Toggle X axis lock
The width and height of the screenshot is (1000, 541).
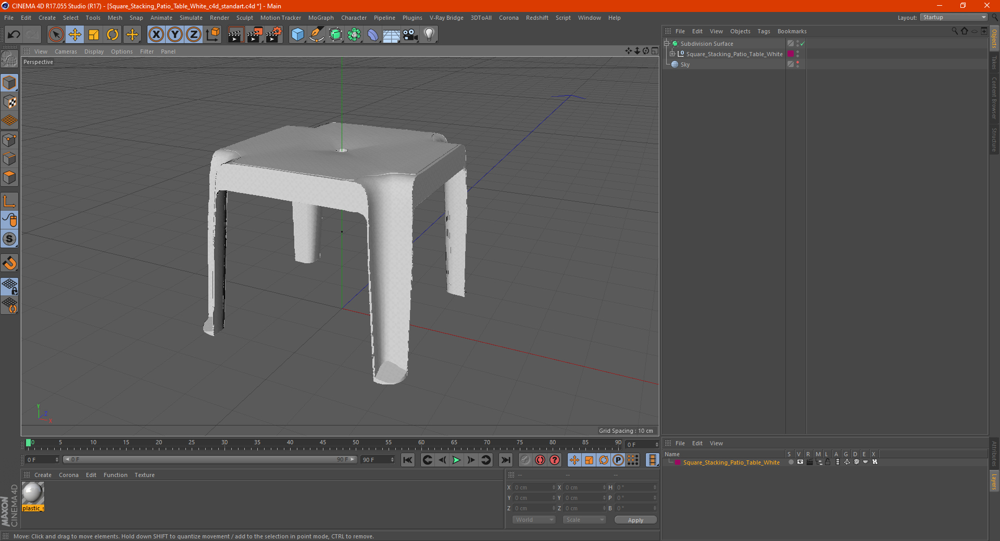coord(156,35)
